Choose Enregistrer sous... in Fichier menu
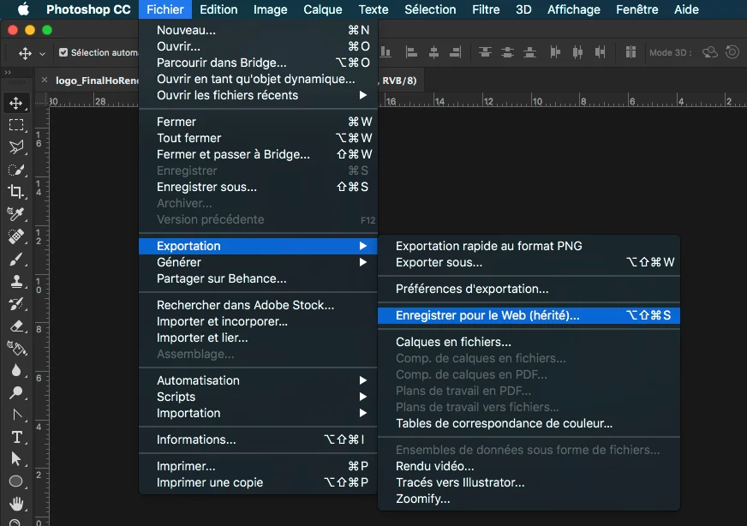 click(258, 187)
